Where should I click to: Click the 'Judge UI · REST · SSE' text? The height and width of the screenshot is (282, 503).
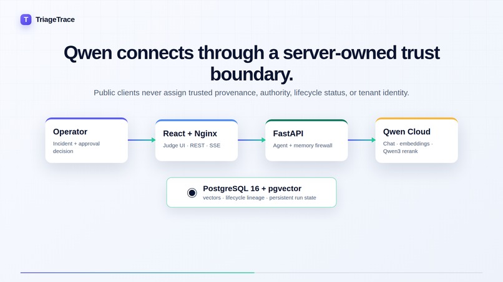[192, 145]
